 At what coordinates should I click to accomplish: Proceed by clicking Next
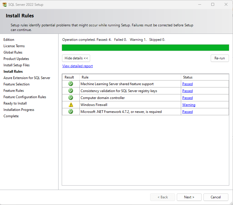[x=189, y=197]
